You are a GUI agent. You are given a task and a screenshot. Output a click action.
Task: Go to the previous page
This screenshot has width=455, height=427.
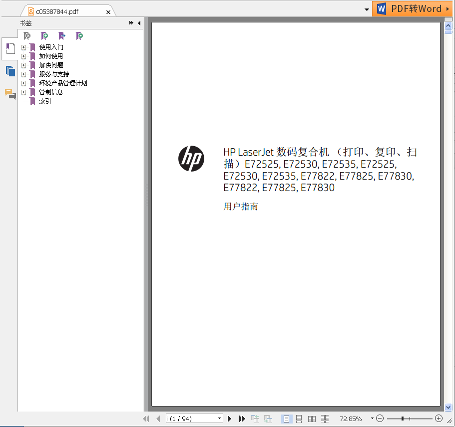[x=158, y=419]
